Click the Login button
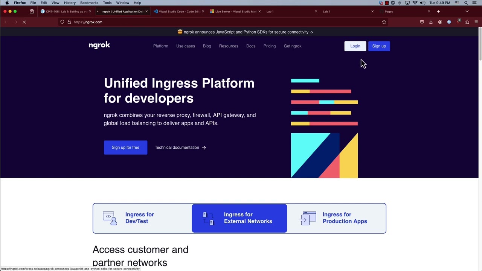Image resolution: width=482 pixels, height=271 pixels. (355, 46)
